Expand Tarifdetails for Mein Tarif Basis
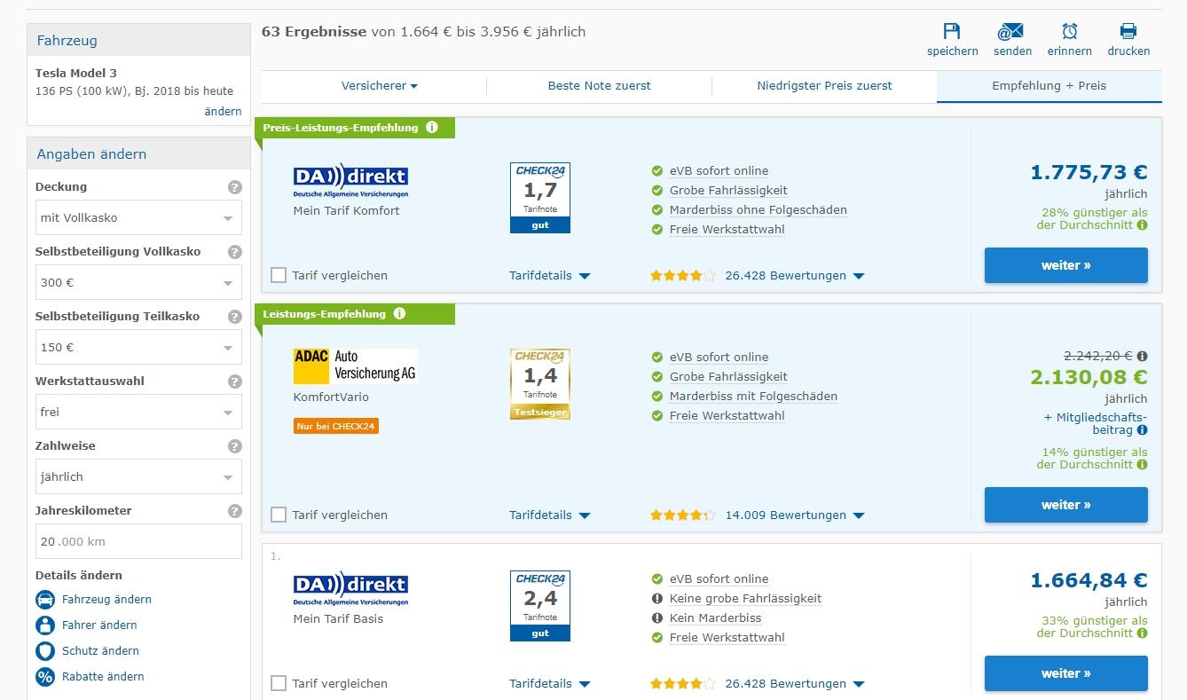 point(549,683)
